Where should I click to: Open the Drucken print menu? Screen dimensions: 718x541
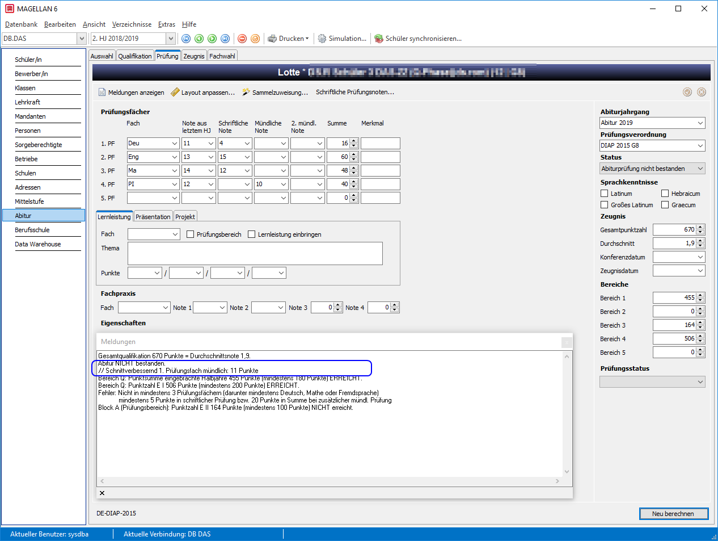[288, 39]
